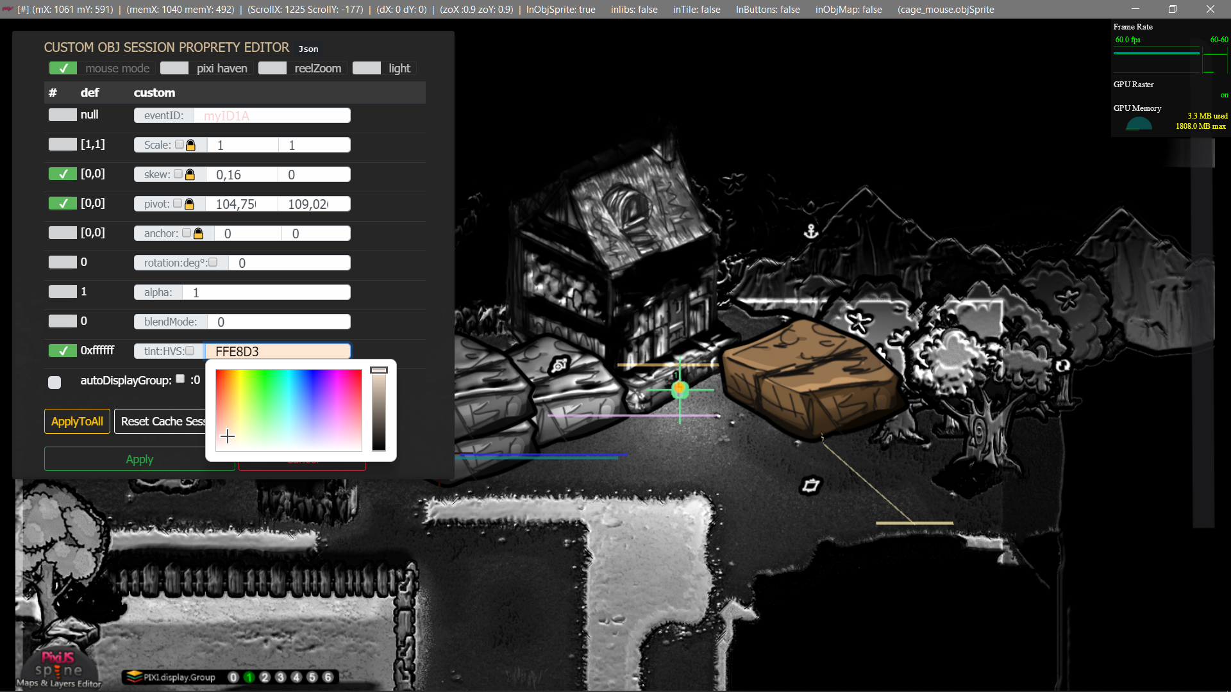
Task: Click the Scale X input field
Action: pos(242,145)
